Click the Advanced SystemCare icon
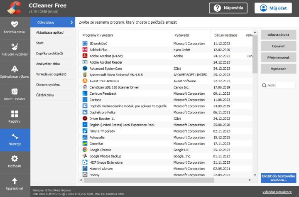This screenshot has width=299, height=197. tap(85, 68)
